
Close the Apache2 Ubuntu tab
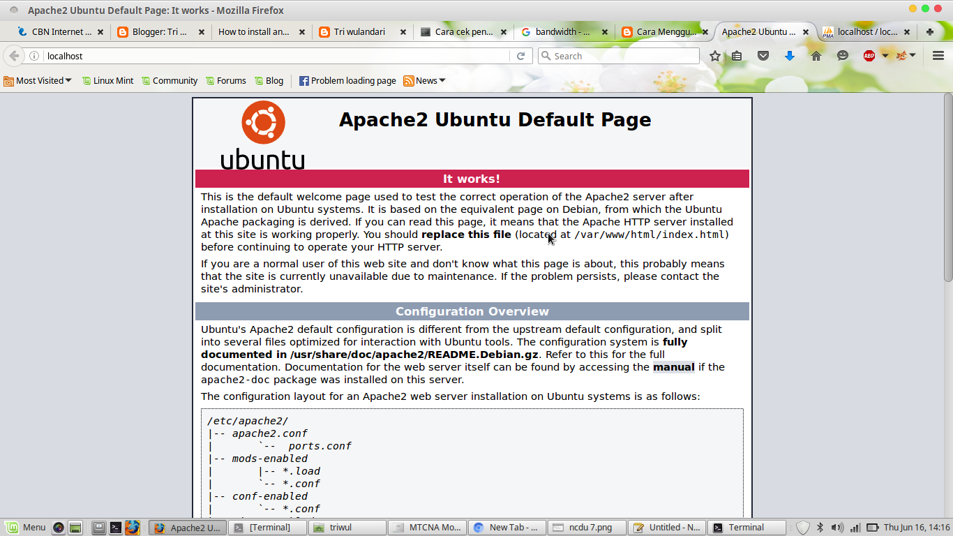click(x=806, y=32)
